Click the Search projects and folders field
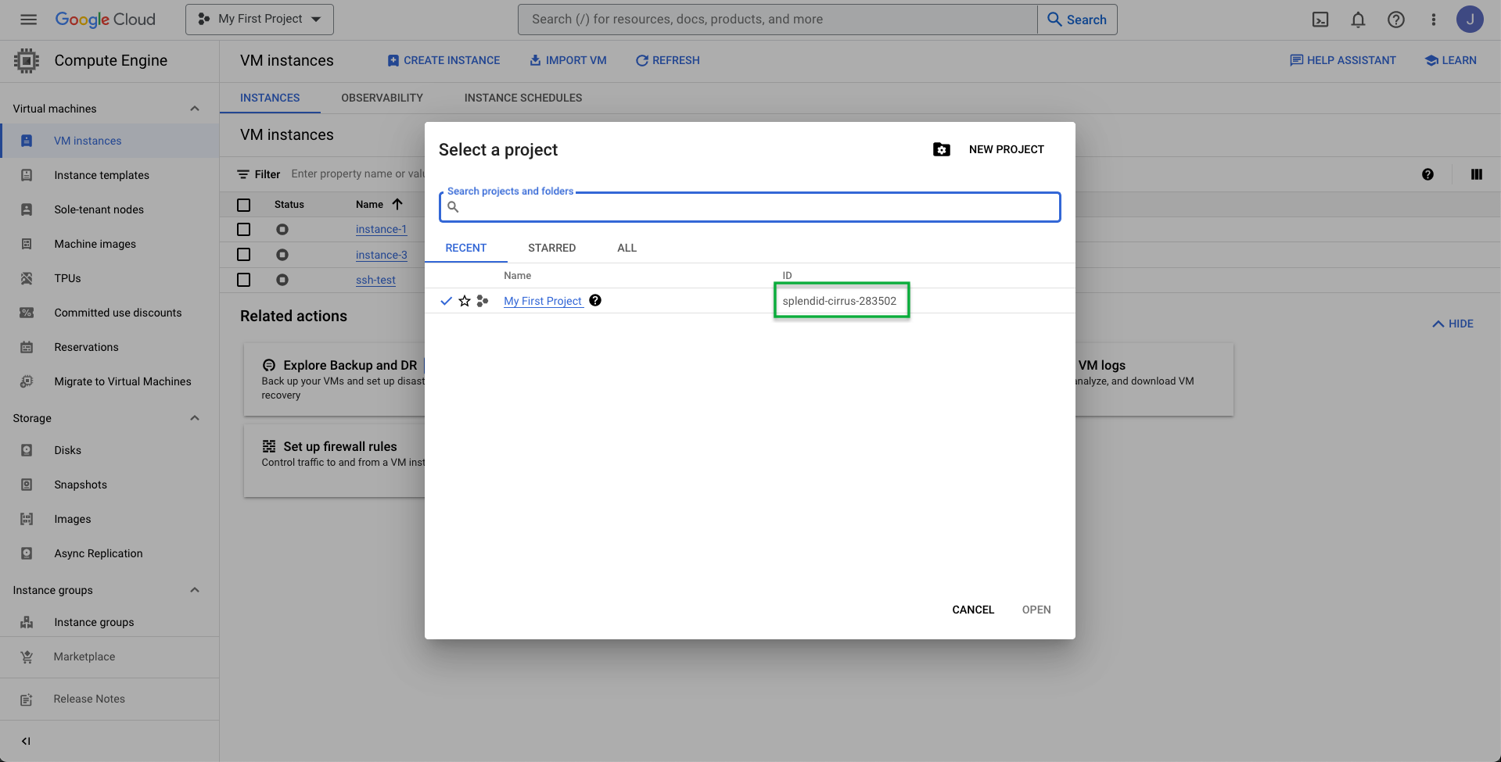 (749, 207)
